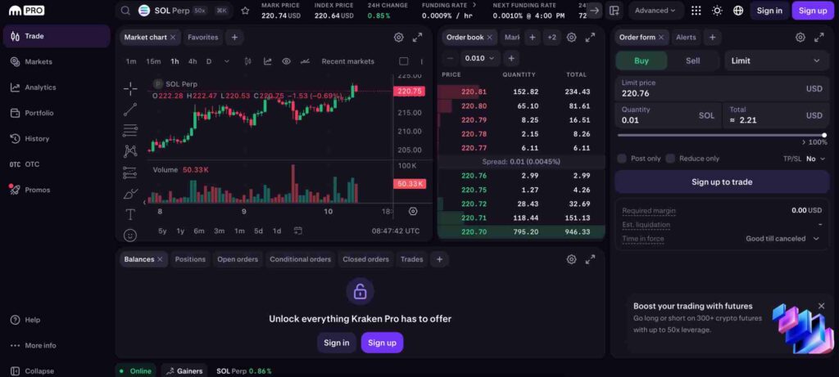Select the forecasting and measurement tool
The width and height of the screenshot is (839, 377).
point(130,173)
